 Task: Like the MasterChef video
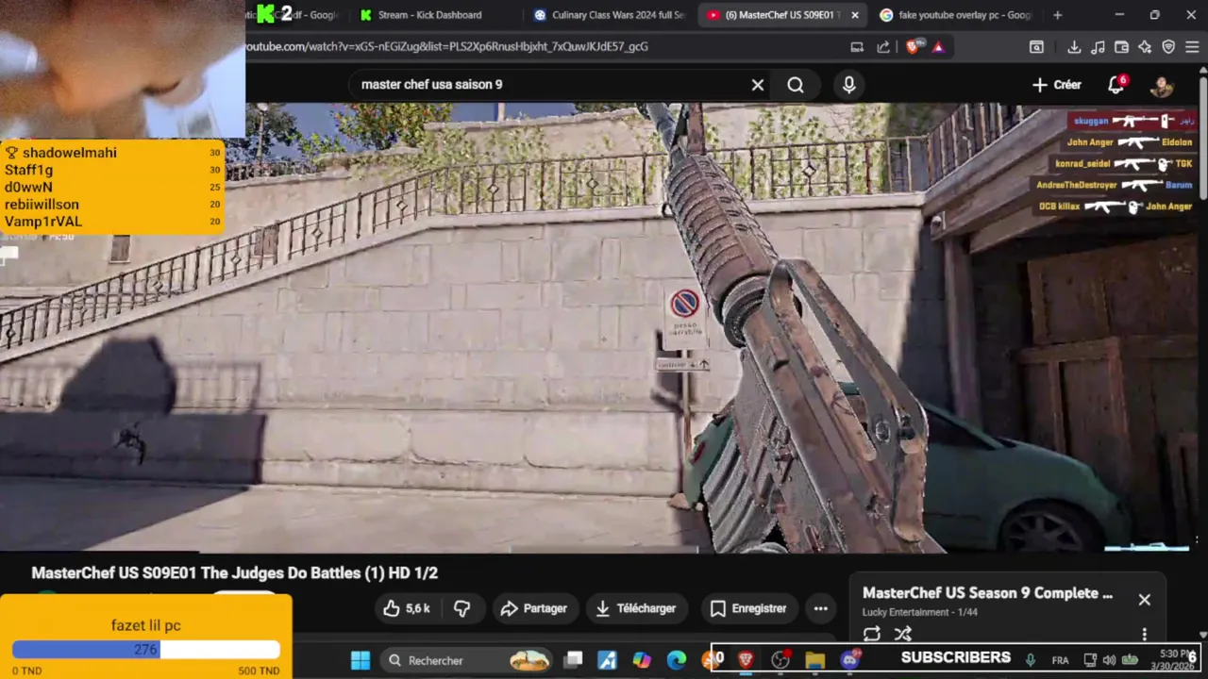click(x=406, y=609)
